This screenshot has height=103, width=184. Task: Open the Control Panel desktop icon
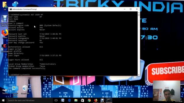pyautogui.click(x=15, y=91)
